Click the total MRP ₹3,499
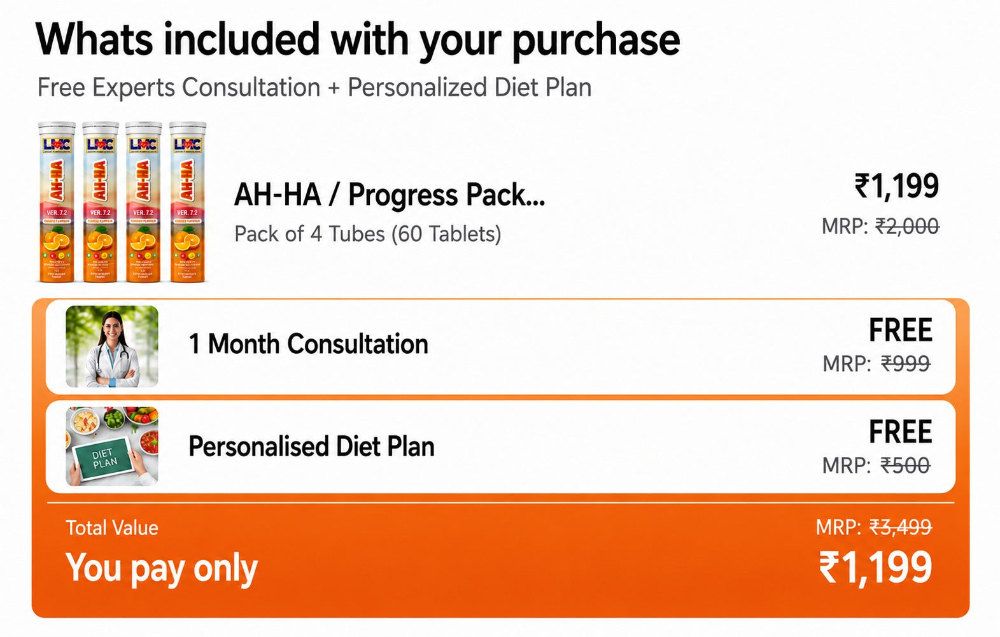The image size is (1000, 637). click(900, 527)
